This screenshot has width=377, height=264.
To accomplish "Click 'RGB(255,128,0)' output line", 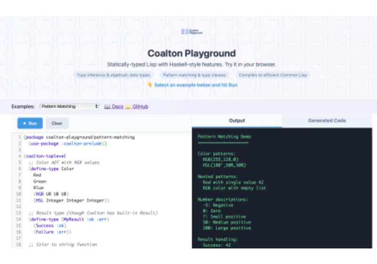I will tap(221, 159).
